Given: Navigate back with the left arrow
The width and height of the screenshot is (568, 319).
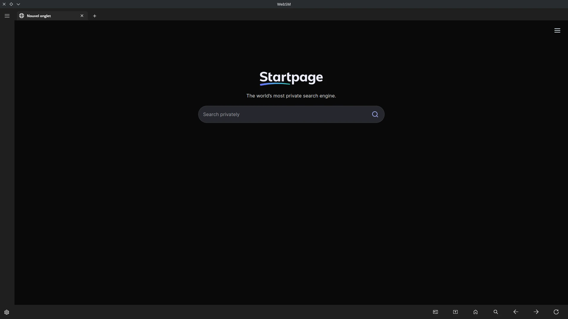Looking at the screenshot, I should [x=516, y=312].
